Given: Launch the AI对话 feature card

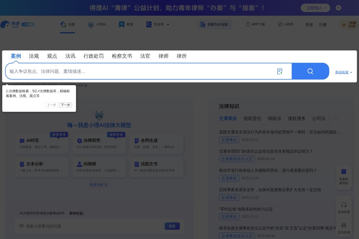Looking at the screenshot, I should pyautogui.click(x=42, y=143).
